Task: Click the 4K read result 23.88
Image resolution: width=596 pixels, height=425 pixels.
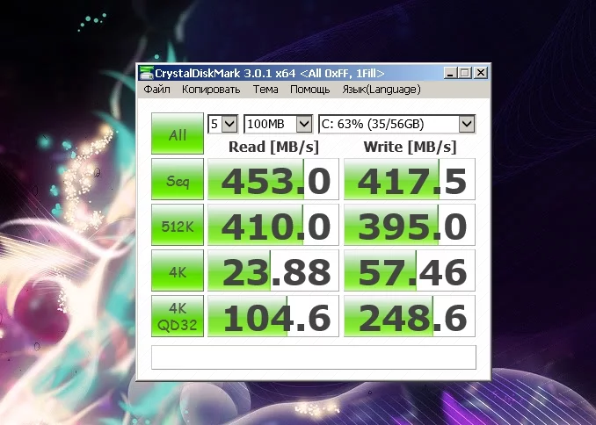Action: tap(273, 270)
